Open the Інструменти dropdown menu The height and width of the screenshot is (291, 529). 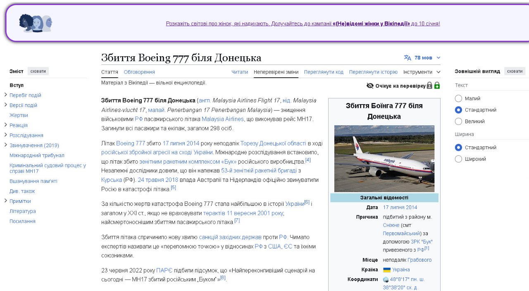(x=422, y=72)
